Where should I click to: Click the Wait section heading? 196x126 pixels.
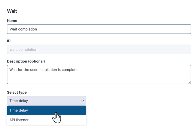coord(12,11)
